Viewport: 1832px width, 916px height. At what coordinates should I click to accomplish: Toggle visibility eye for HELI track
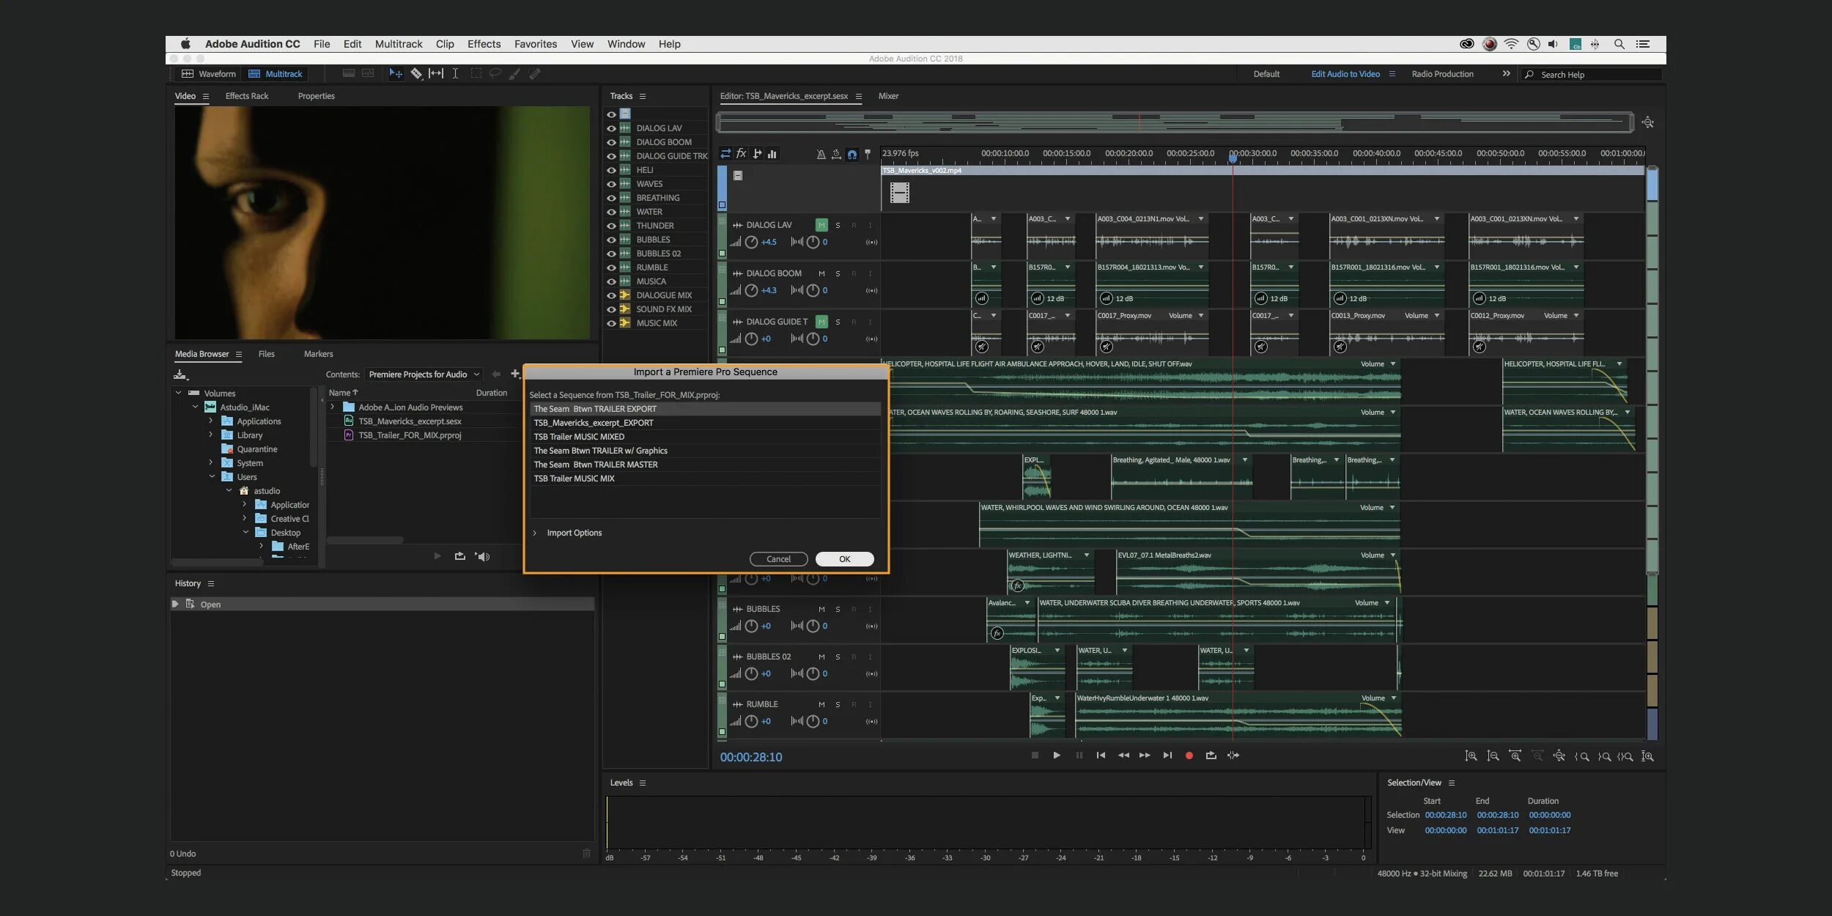point(611,170)
